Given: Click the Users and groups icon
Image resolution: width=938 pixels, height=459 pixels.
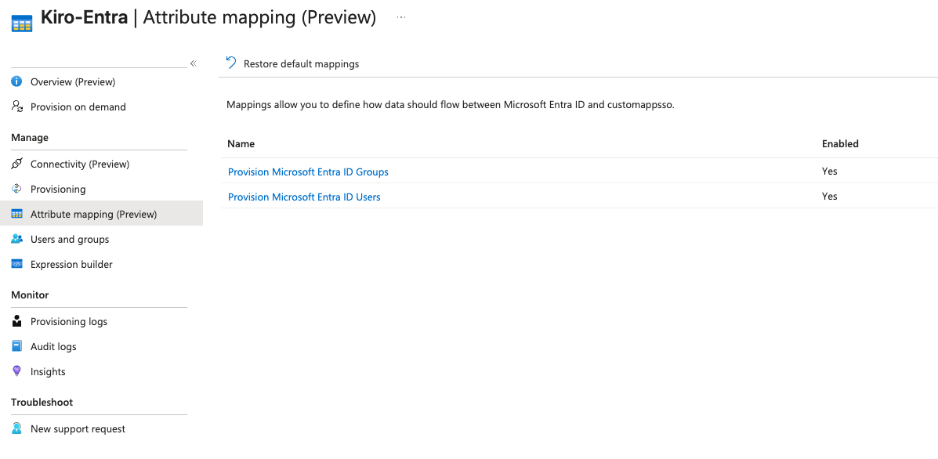Looking at the screenshot, I should (16, 239).
